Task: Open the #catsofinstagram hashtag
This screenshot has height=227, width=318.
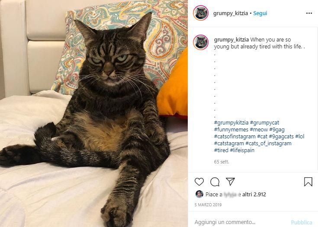Action: click(234, 136)
